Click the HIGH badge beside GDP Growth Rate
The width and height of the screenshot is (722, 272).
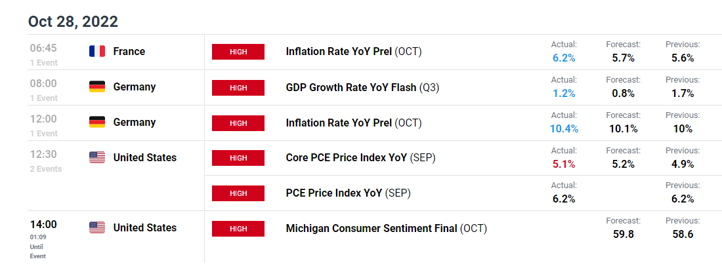[238, 87]
